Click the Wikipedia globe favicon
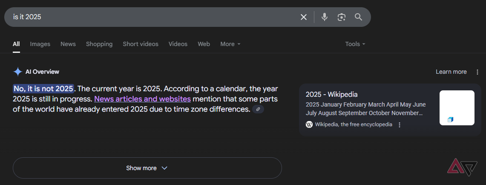This screenshot has height=185, width=486. [x=309, y=124]
